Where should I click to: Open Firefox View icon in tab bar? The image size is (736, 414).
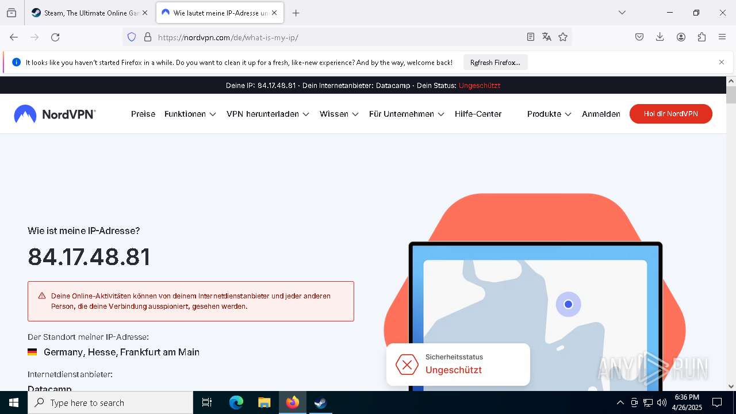point(11,13)
